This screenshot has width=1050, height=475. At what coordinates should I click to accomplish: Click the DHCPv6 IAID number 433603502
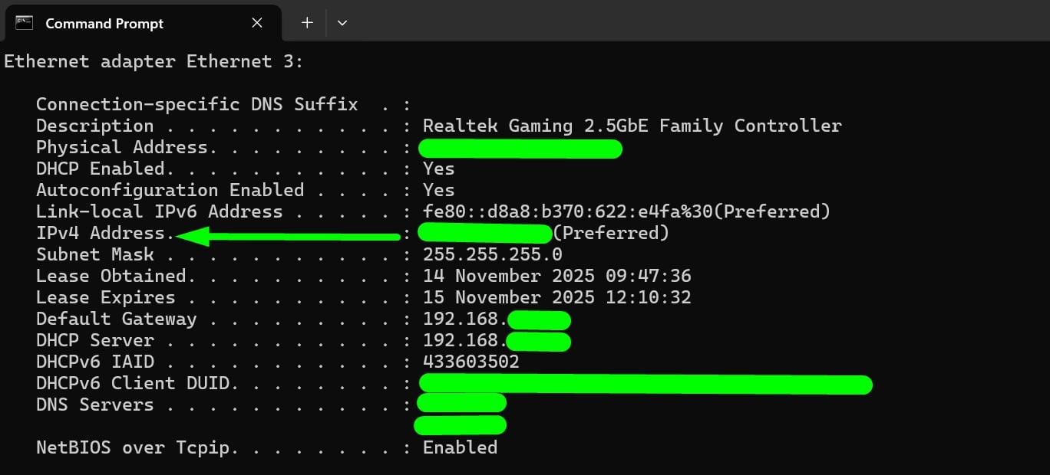pyautogui.click(x=471, y=362)
